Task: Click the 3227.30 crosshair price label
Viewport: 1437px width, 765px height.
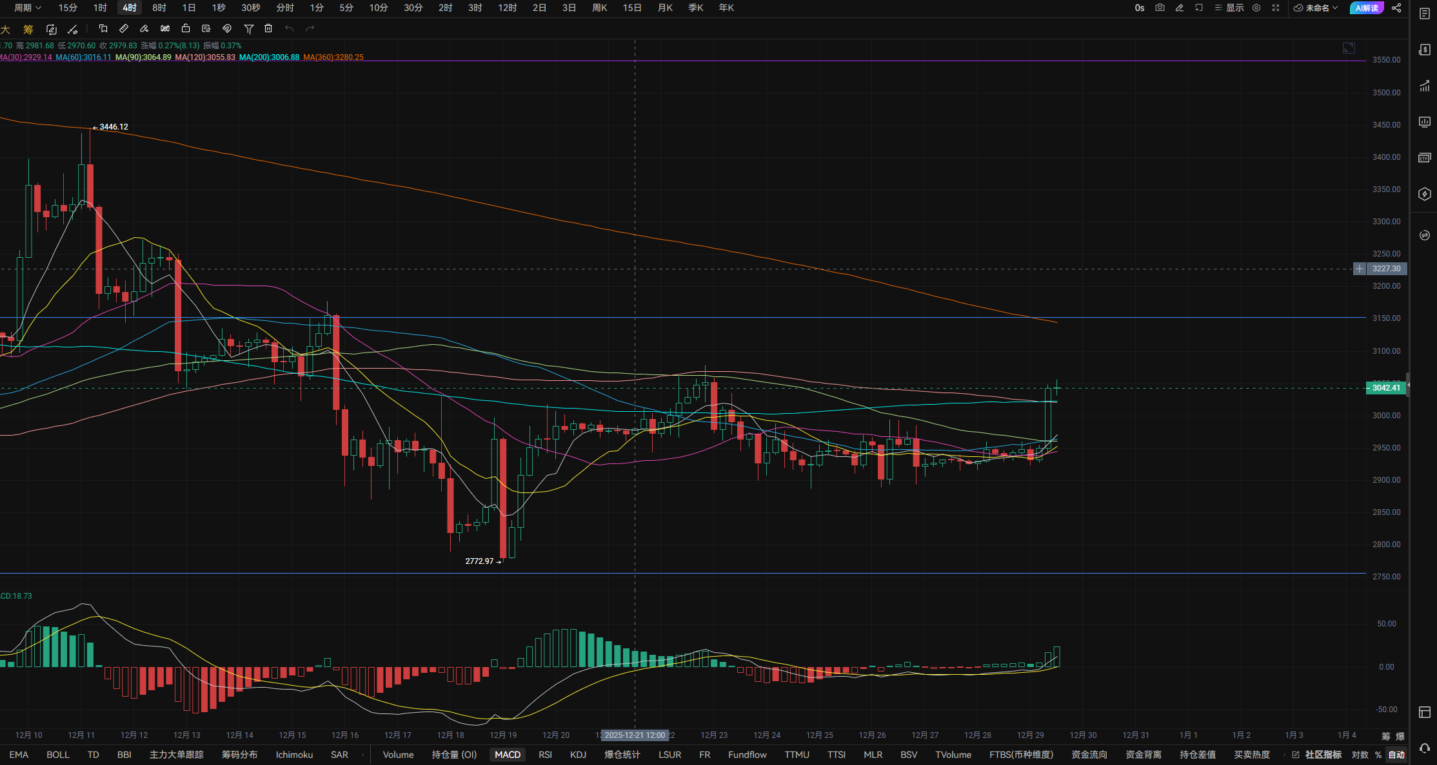Action: 1386,269
